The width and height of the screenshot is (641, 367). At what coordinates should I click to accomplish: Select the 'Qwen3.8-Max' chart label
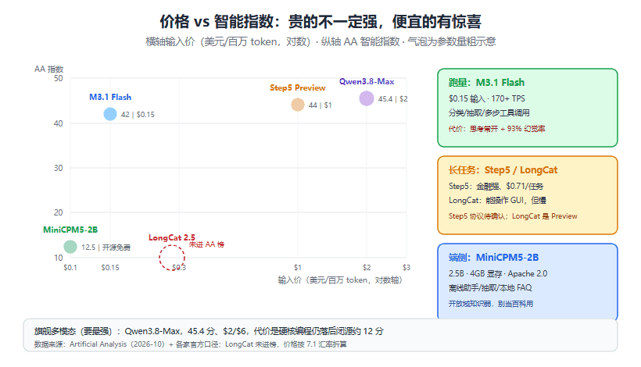pyautogui.click(x=367, y=82)
